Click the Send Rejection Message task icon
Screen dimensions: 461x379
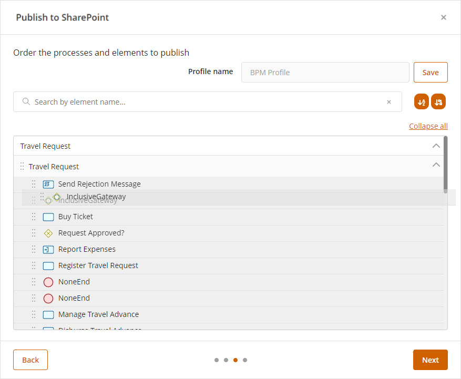[48, 184]
